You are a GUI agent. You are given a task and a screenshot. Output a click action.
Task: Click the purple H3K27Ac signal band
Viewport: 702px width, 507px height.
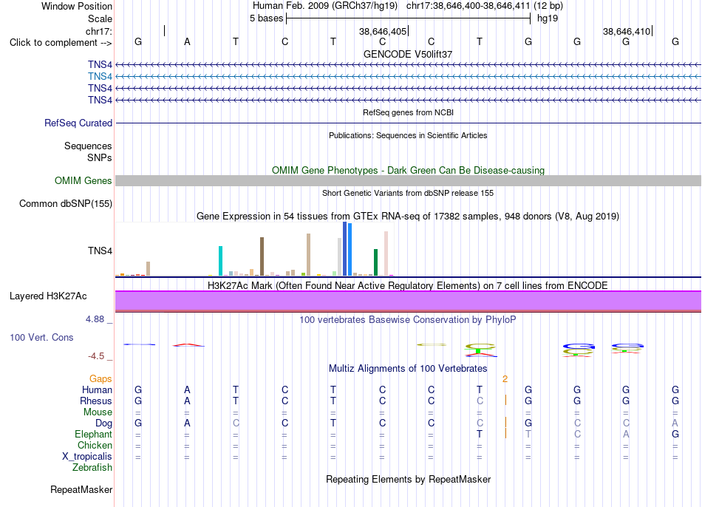[408, 301]
